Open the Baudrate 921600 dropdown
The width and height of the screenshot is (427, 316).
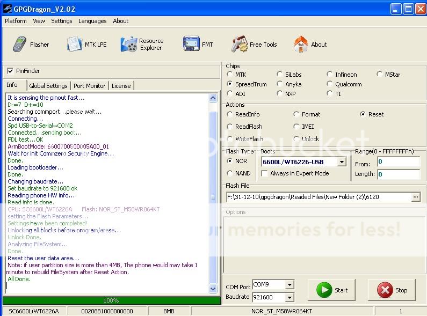[x=290, y=297]
